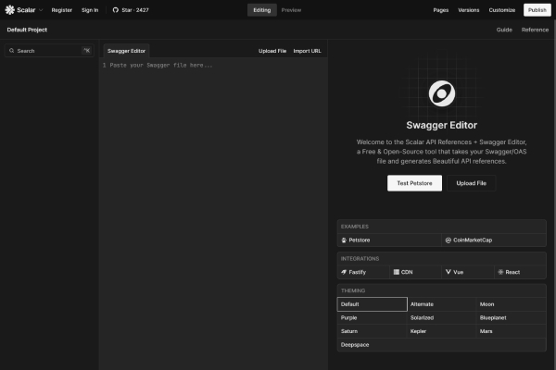
Task: Open the Customize menu
Action: click(501, 10)
